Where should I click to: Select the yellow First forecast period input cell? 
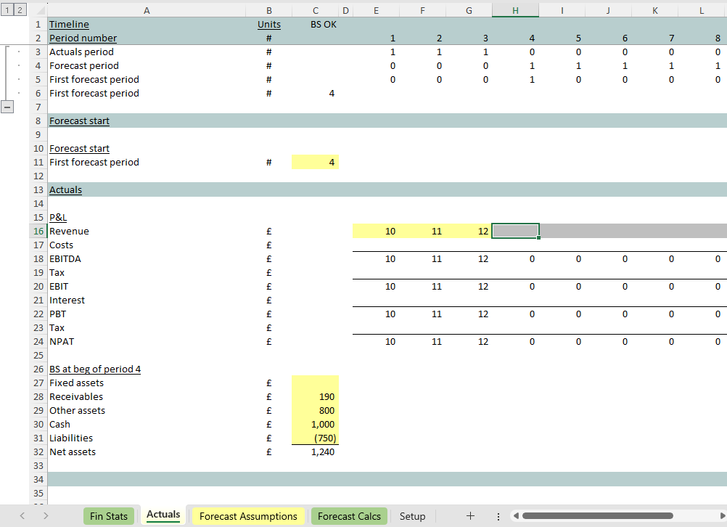pyautogui.click(x=315, y=163)
